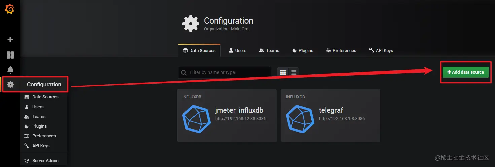Open the Dashboards grid icon in sidebar

(x=10, y=55)
